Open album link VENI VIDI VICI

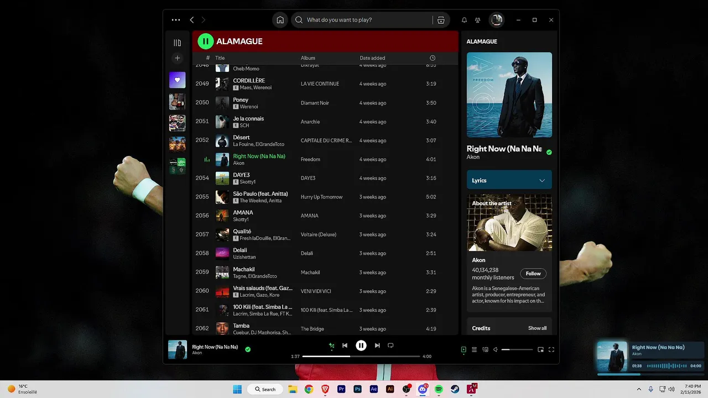(x=316, y=291)
